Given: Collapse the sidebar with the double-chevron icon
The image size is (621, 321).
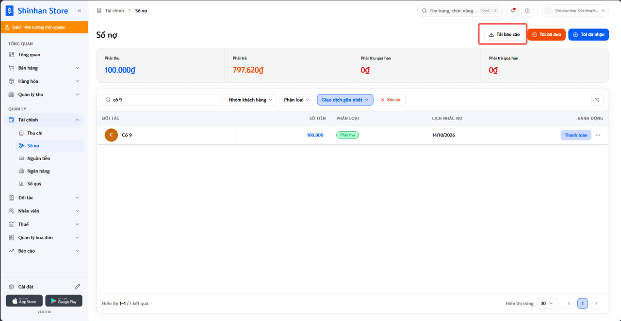Looking at the screenshot, I should [x=79, y=10].
